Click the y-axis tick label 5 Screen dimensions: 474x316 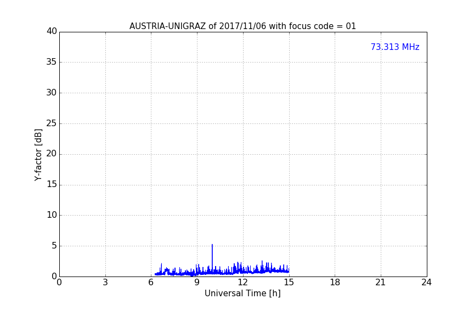pos(54,246)
